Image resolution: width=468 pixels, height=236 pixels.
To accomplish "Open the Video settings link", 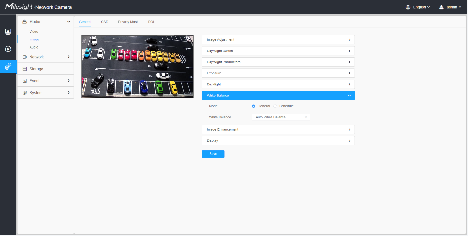I will click(34, 32).
